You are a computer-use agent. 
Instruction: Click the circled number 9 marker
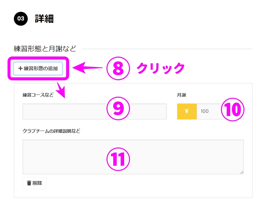pos(118,108)
